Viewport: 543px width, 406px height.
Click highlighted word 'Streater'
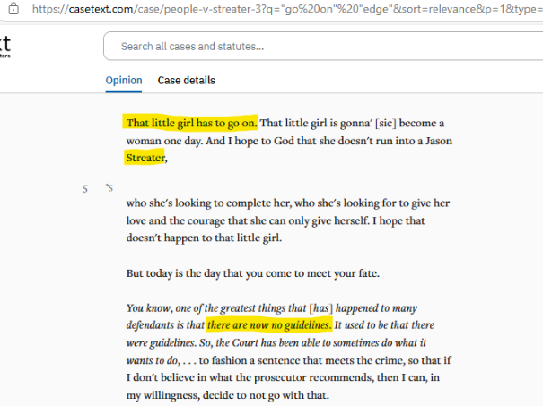click(x=145, y=158)
